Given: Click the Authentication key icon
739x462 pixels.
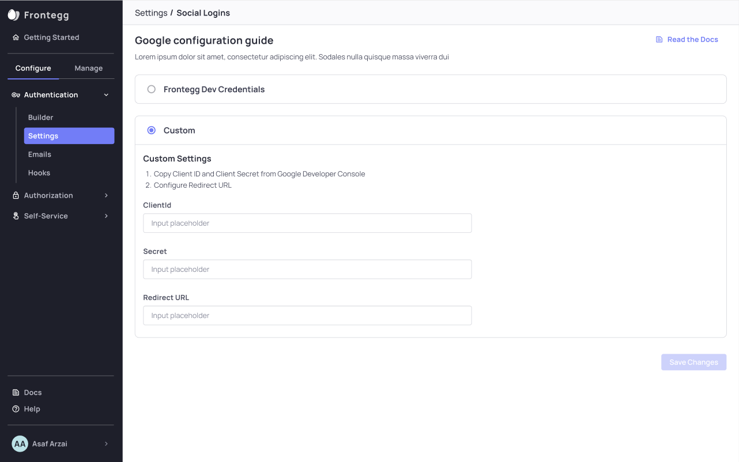Looking at the screenshot, I should pos(16,95).
